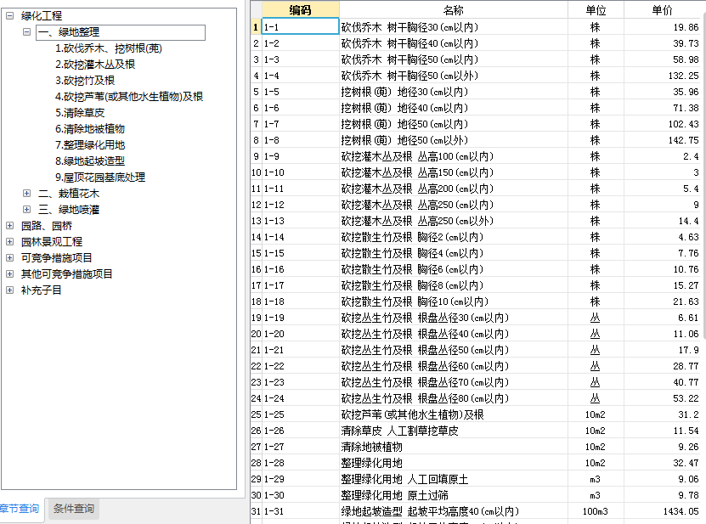Viewport: 706px width, 524px height.
Task: Expand the 三、绿地喷灌 node
Action: tap(26, 209)
